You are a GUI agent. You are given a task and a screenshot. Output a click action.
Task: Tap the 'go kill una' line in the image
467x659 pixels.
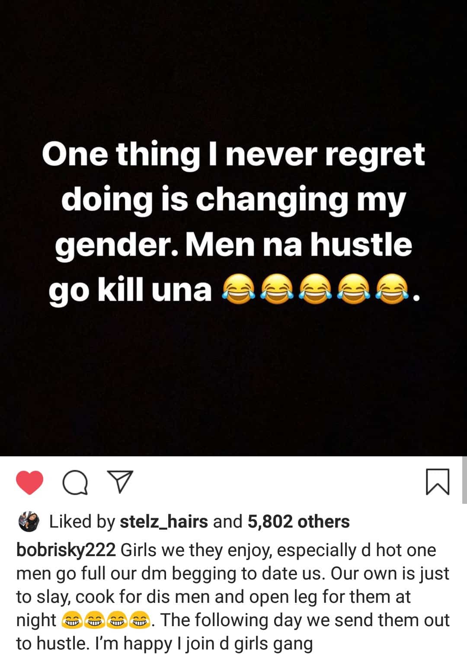click(x=130, y=290)
